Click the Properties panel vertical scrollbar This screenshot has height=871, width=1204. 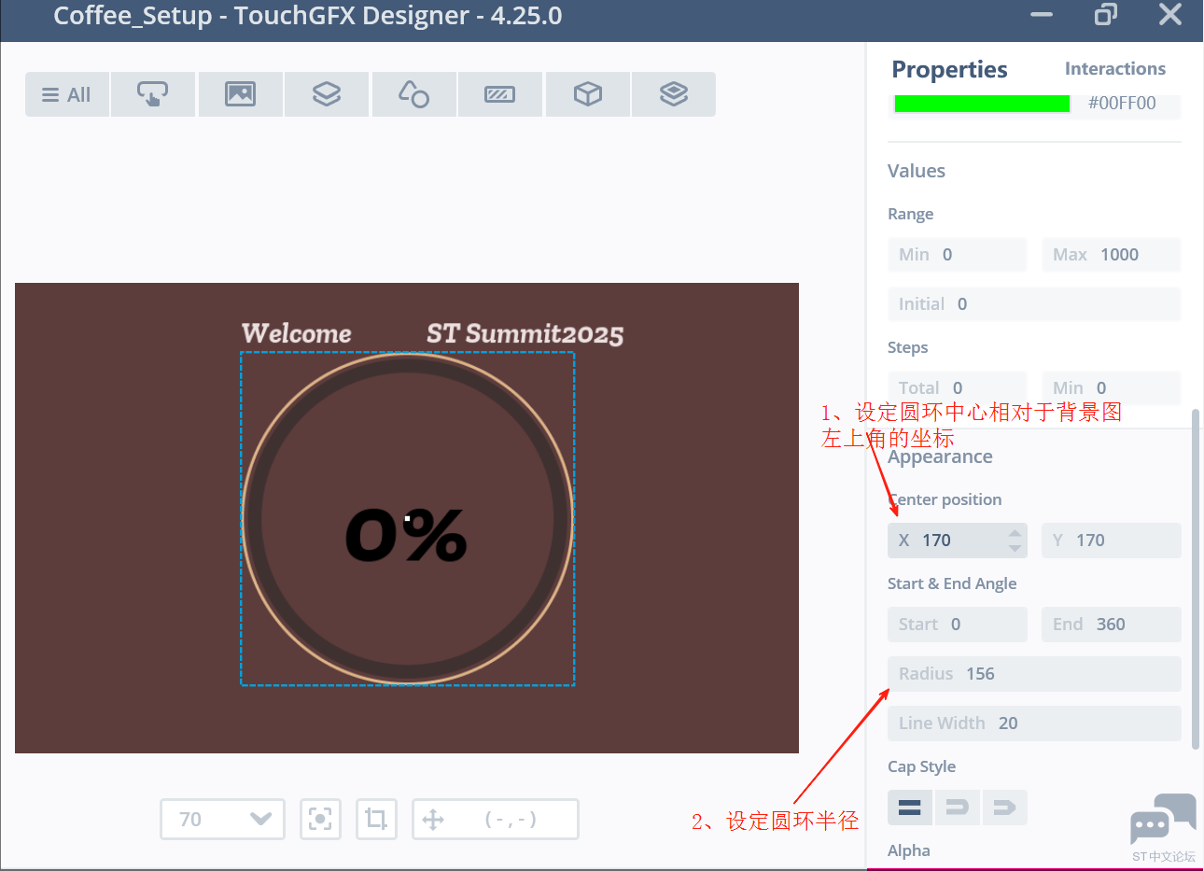tap(1197, 579)
